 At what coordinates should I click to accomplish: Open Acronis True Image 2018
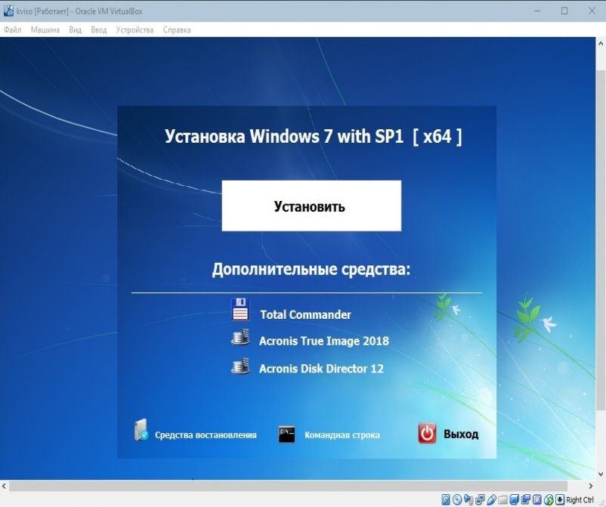tap(324, 341)
